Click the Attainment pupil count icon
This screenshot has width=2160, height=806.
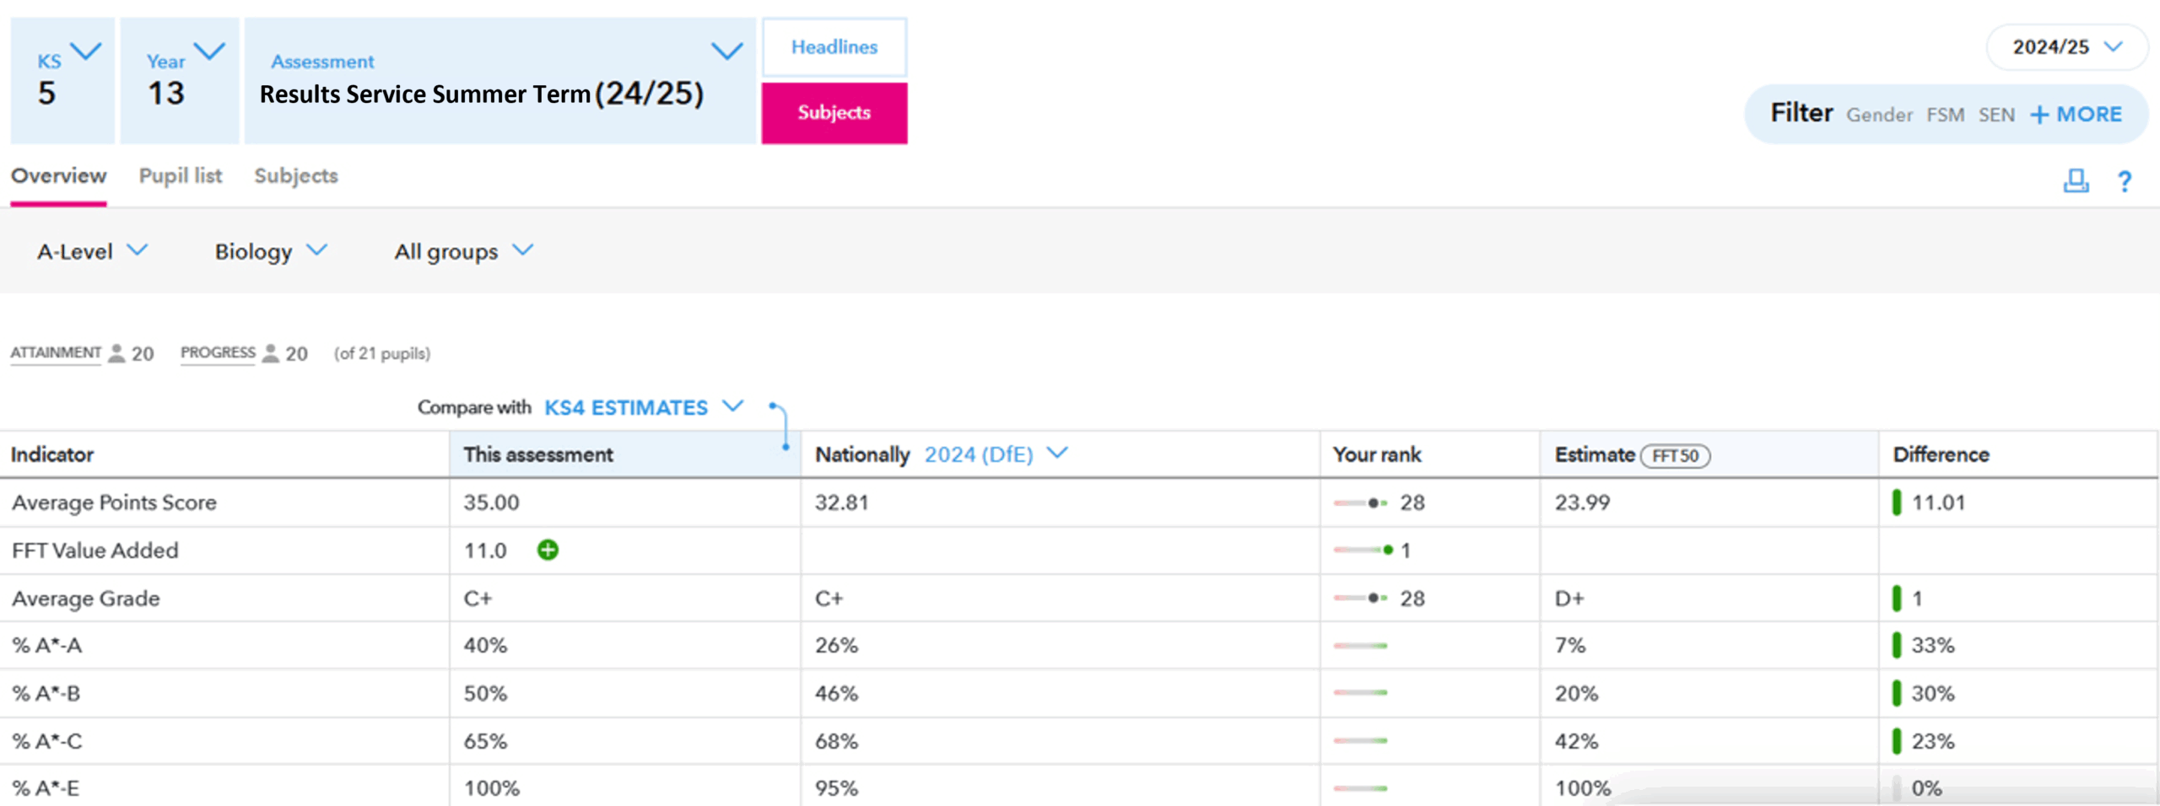(116, 353)
